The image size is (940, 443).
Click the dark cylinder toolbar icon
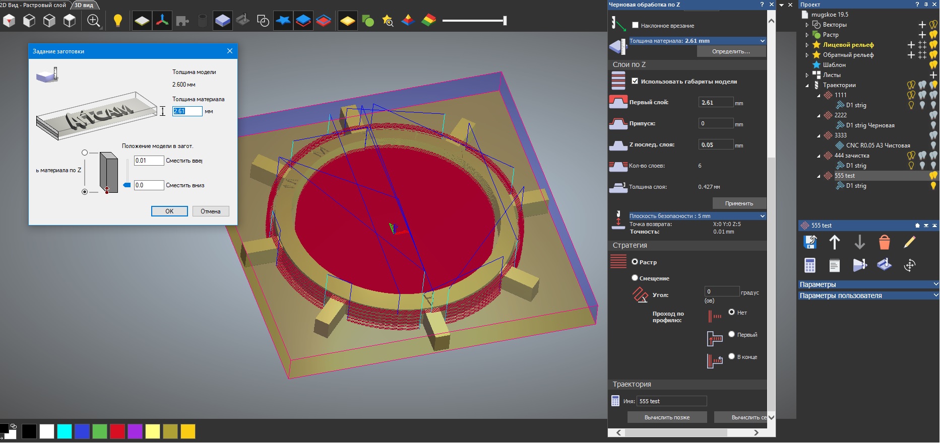pyautogui.click(x=202, y=21)
